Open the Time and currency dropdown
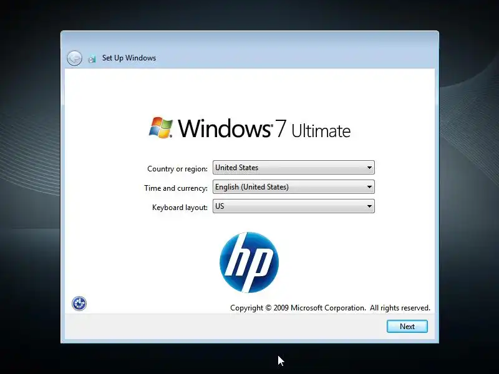The width and height of the screenshot is (499, 374). [x=293, y=187]
